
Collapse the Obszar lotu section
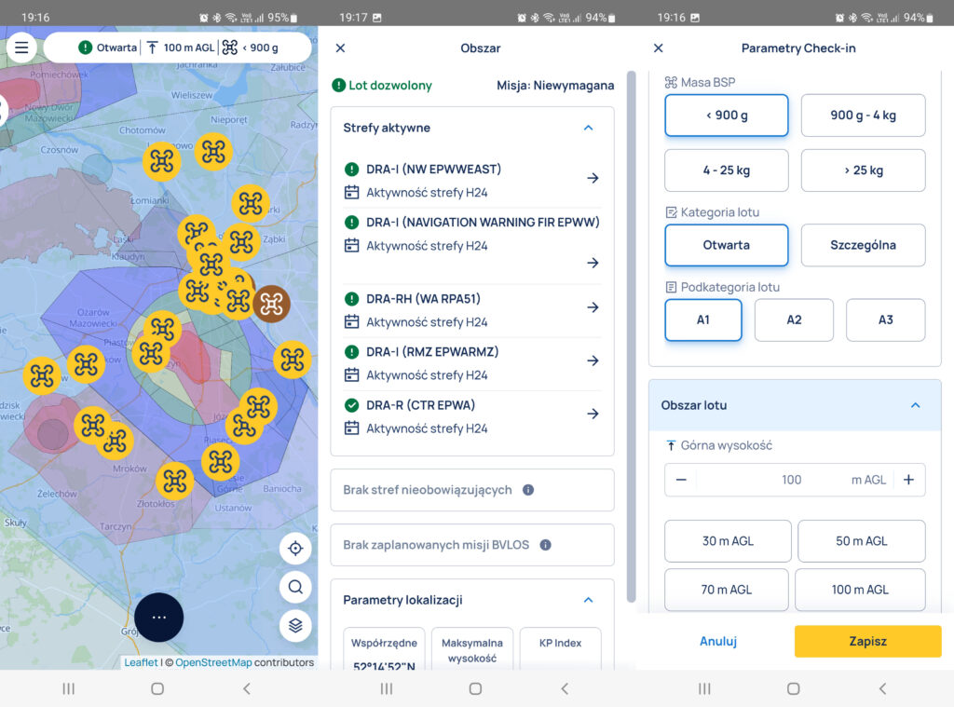(x=915, y=405)
